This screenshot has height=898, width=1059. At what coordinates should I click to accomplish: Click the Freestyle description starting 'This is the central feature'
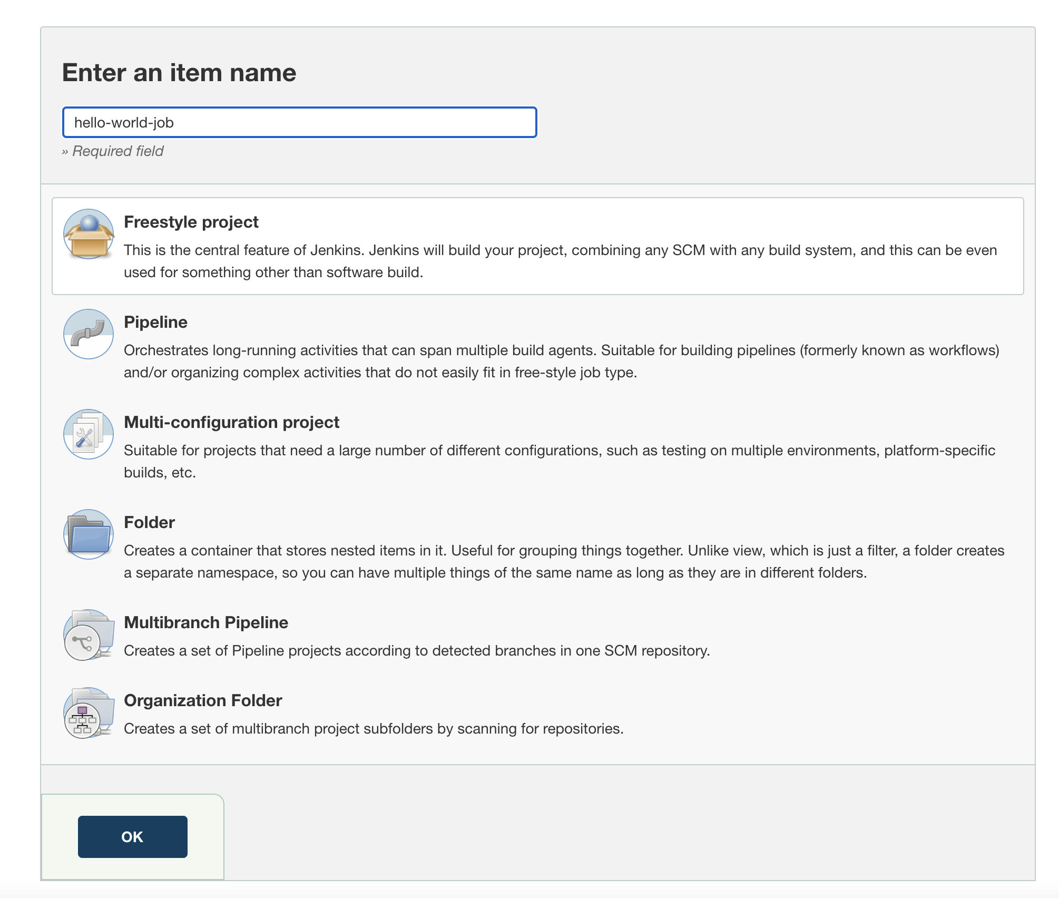(x=561, y=261)
